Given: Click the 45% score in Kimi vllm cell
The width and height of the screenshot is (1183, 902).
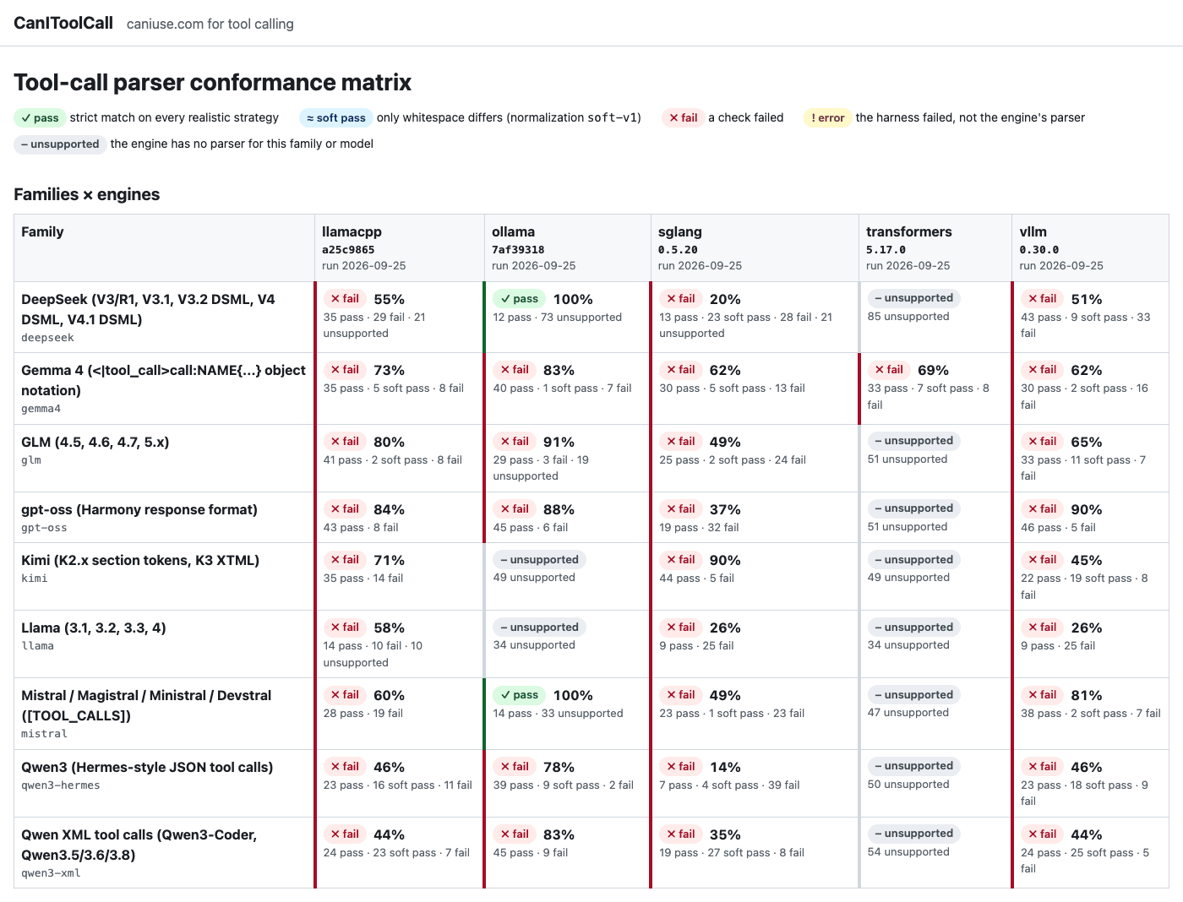Looking at the screenshot, I should 1087,560.
